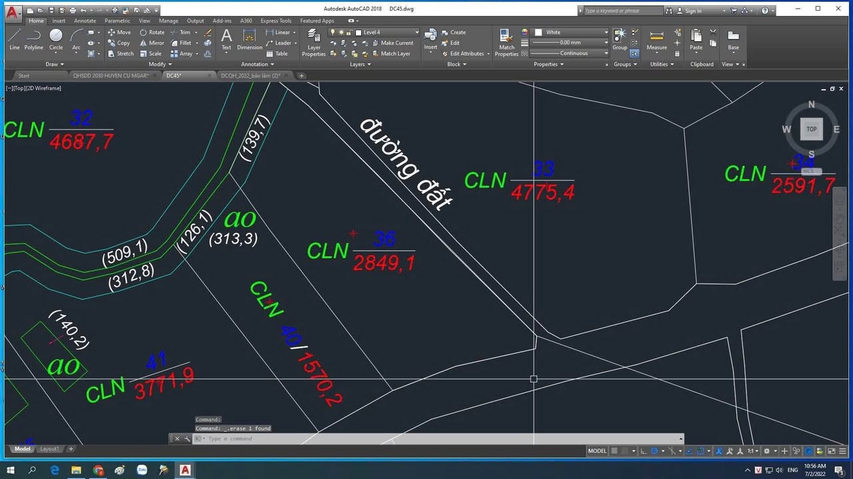Click Sign In

click(x=692, y=11)
